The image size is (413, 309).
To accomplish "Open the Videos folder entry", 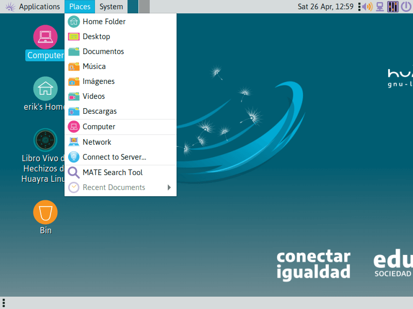I will coord(120,96).
